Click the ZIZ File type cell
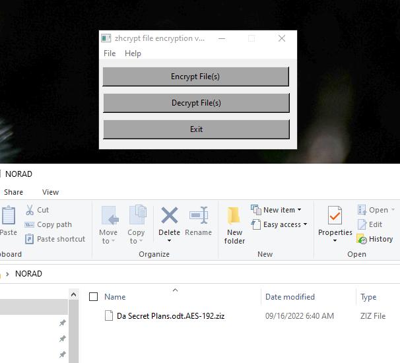 373,316
